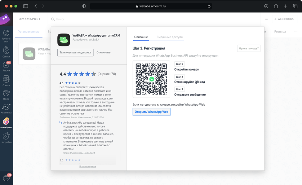Click the Шаг 1 label
The height and width of the screenshot is (185, 302).
(180, 64)
